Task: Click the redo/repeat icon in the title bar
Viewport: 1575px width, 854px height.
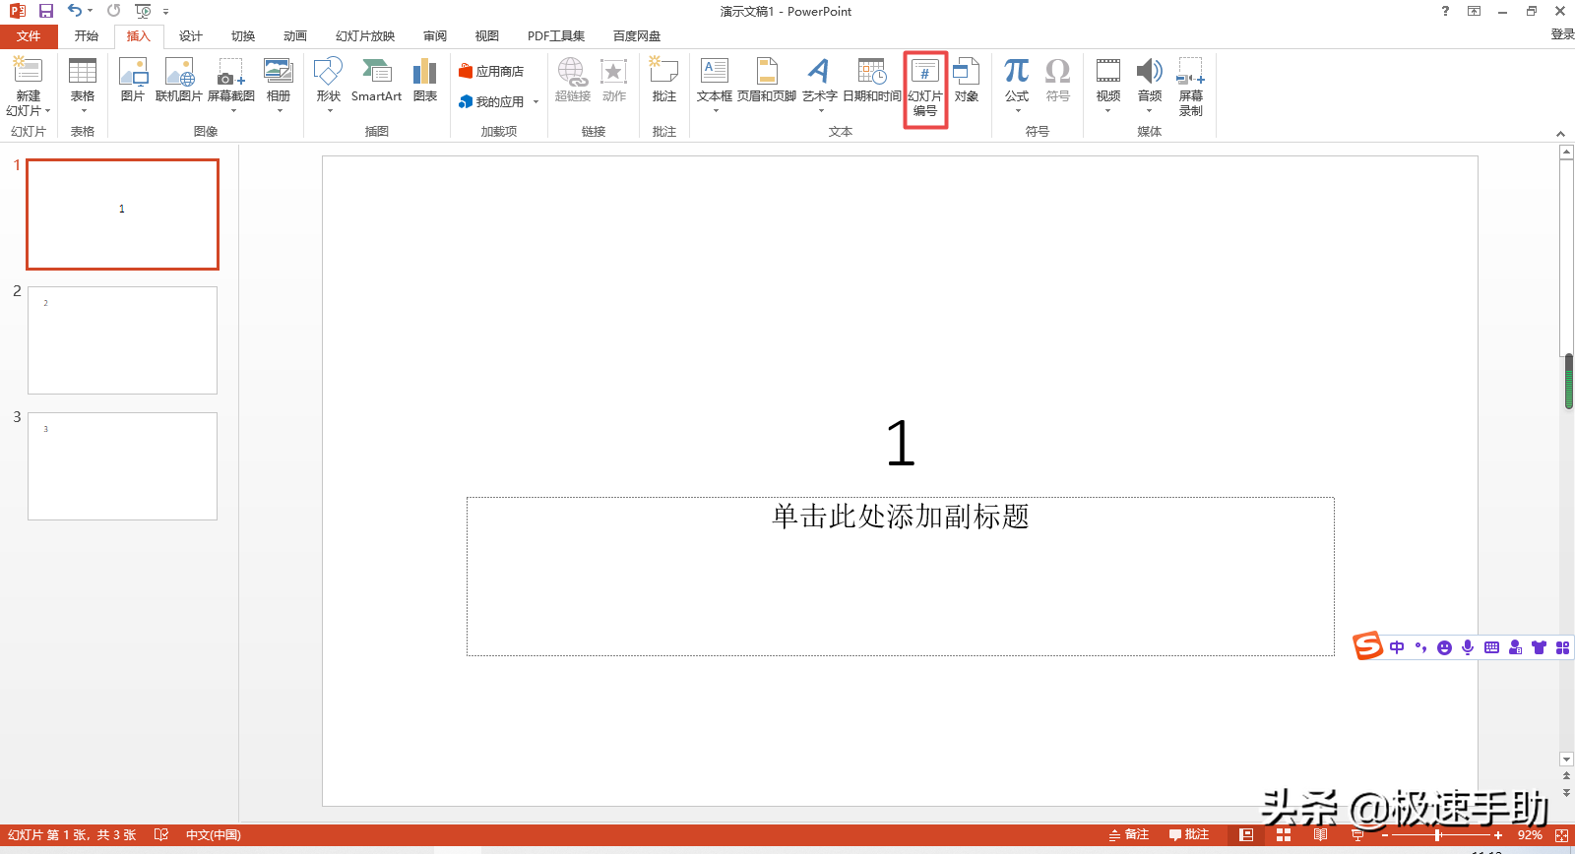Action: click(114, 11)
